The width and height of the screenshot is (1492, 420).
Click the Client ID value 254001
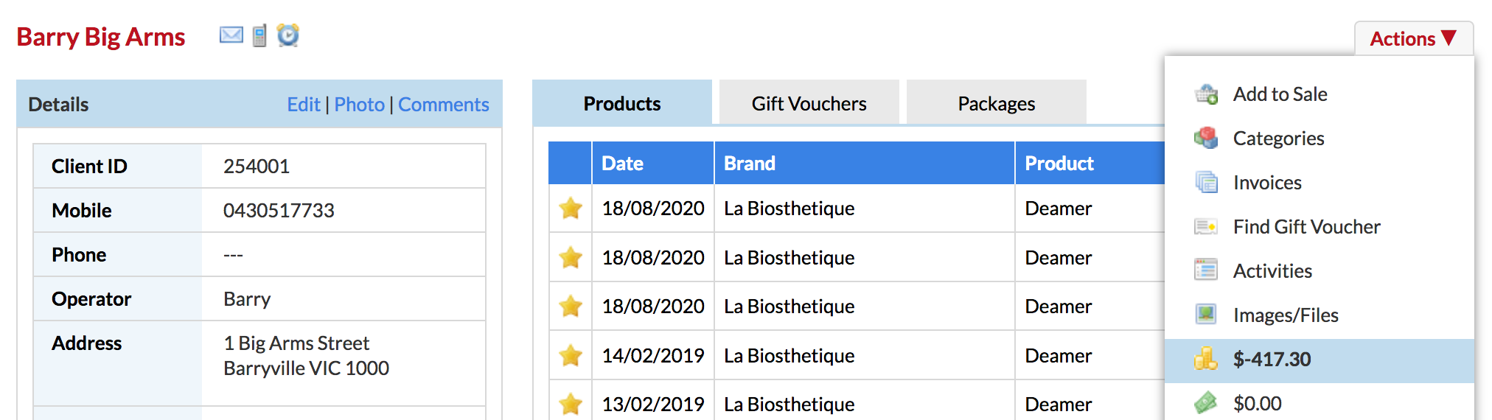coord(257,167)
